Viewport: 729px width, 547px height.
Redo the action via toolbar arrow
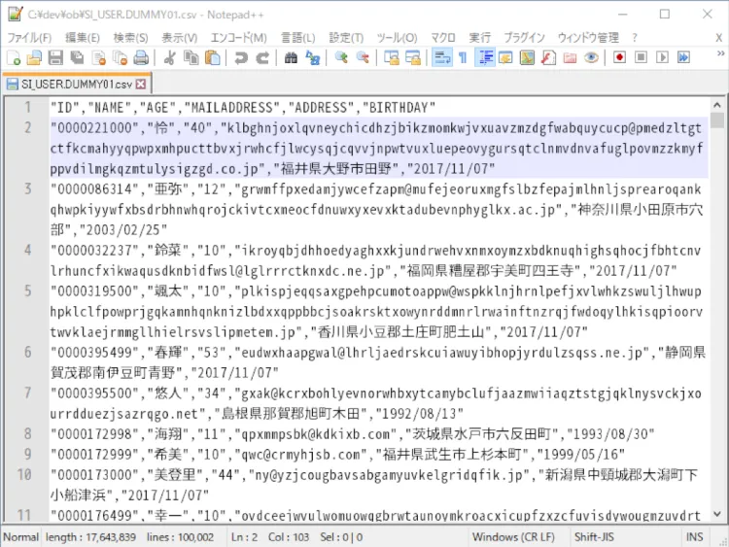262,57
